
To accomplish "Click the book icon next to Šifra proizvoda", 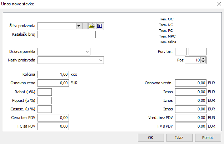I will point(100,26).
